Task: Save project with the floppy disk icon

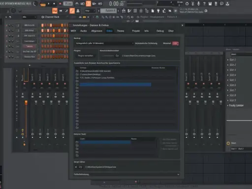Action: pos(210,3)
